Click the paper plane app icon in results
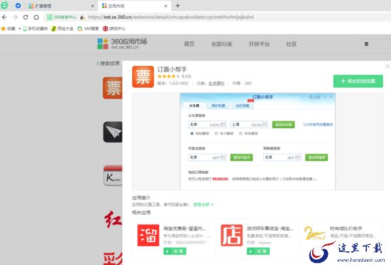Image resolution: width=391 pixels, height=265 pixels. point(113,132)
